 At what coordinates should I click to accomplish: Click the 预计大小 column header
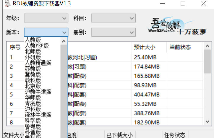coord(145,47)
